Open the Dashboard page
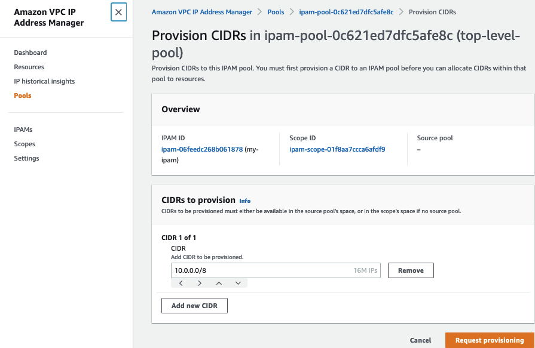 (x=30, y=53)
